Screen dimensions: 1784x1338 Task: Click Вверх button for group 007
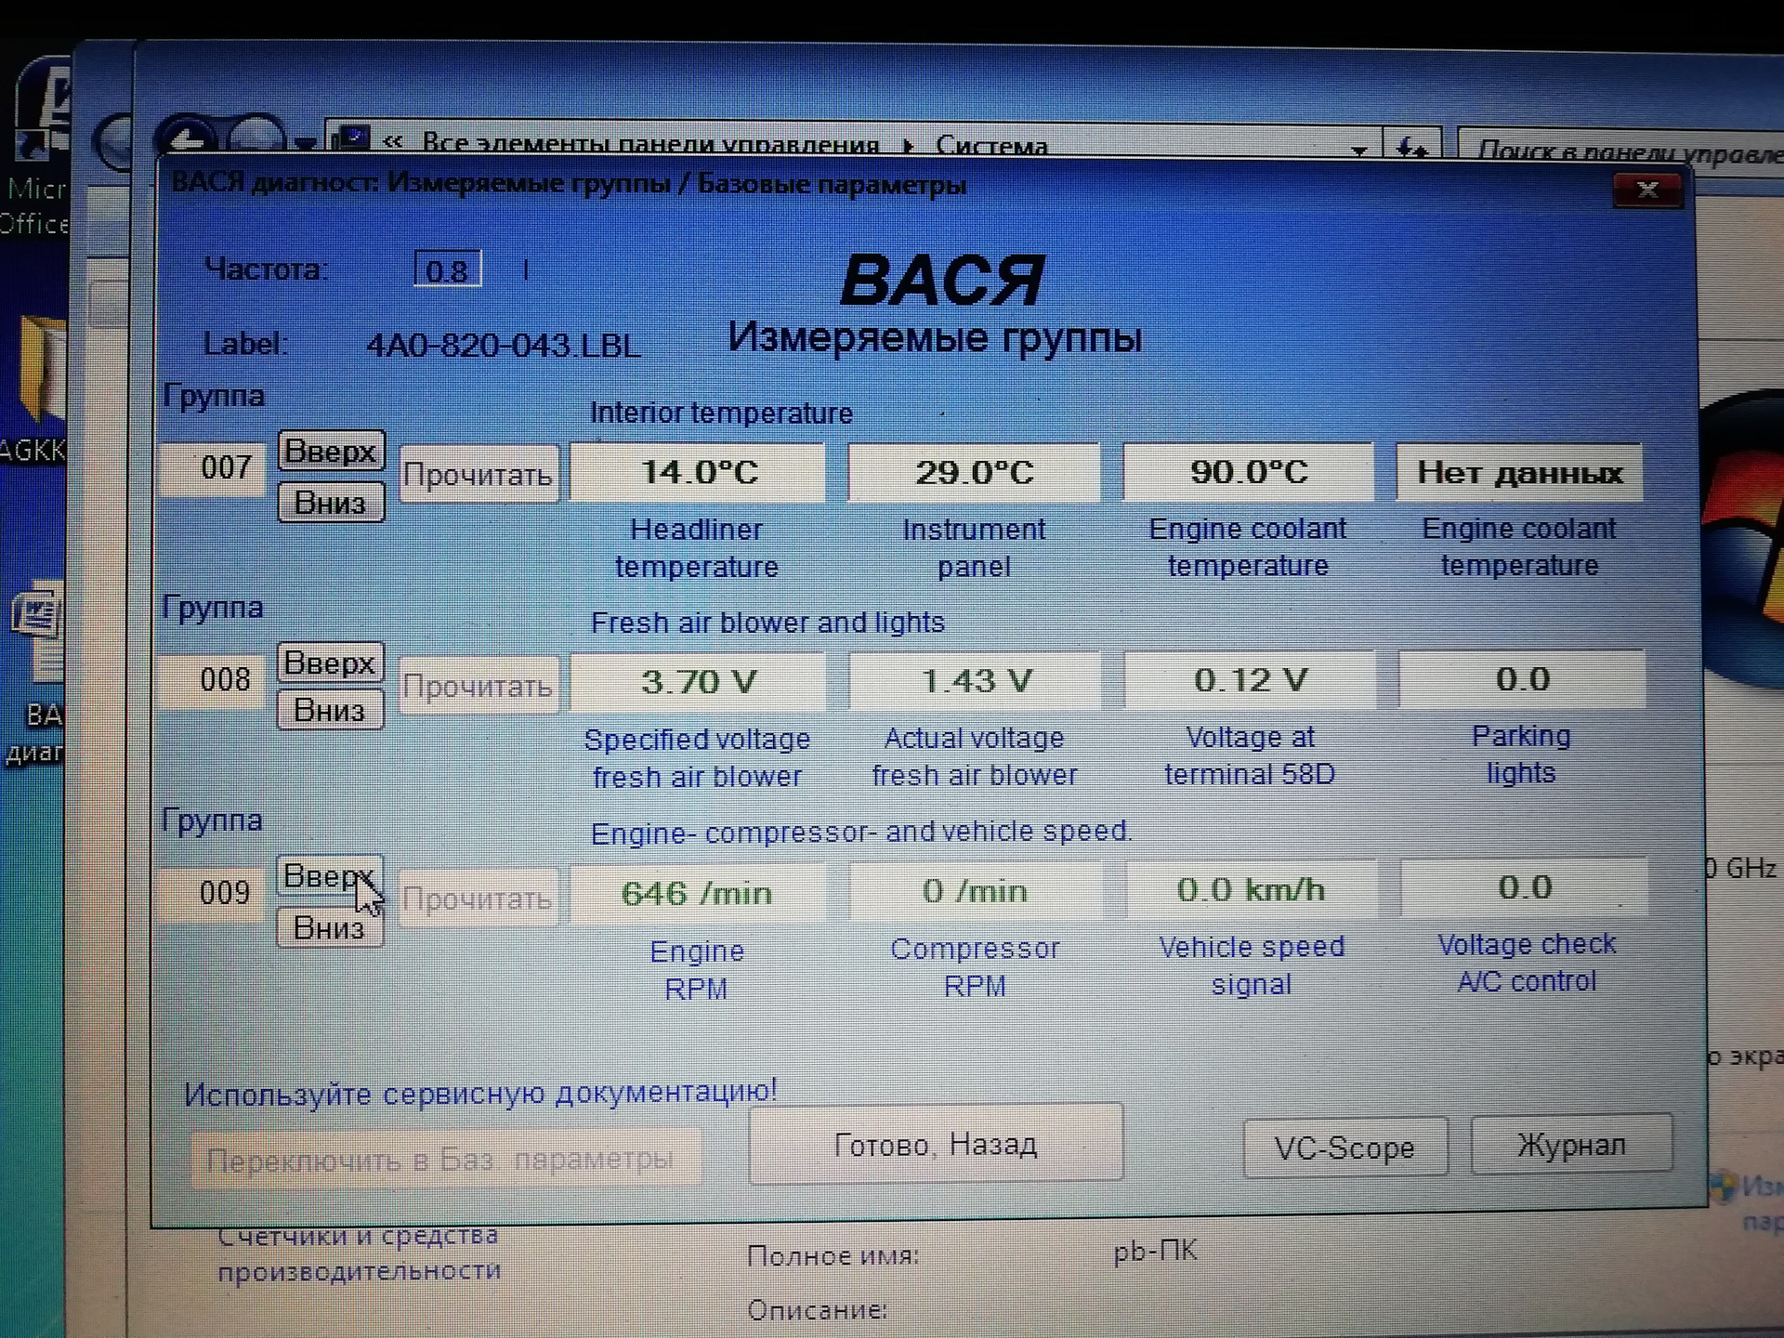(330, 452)
